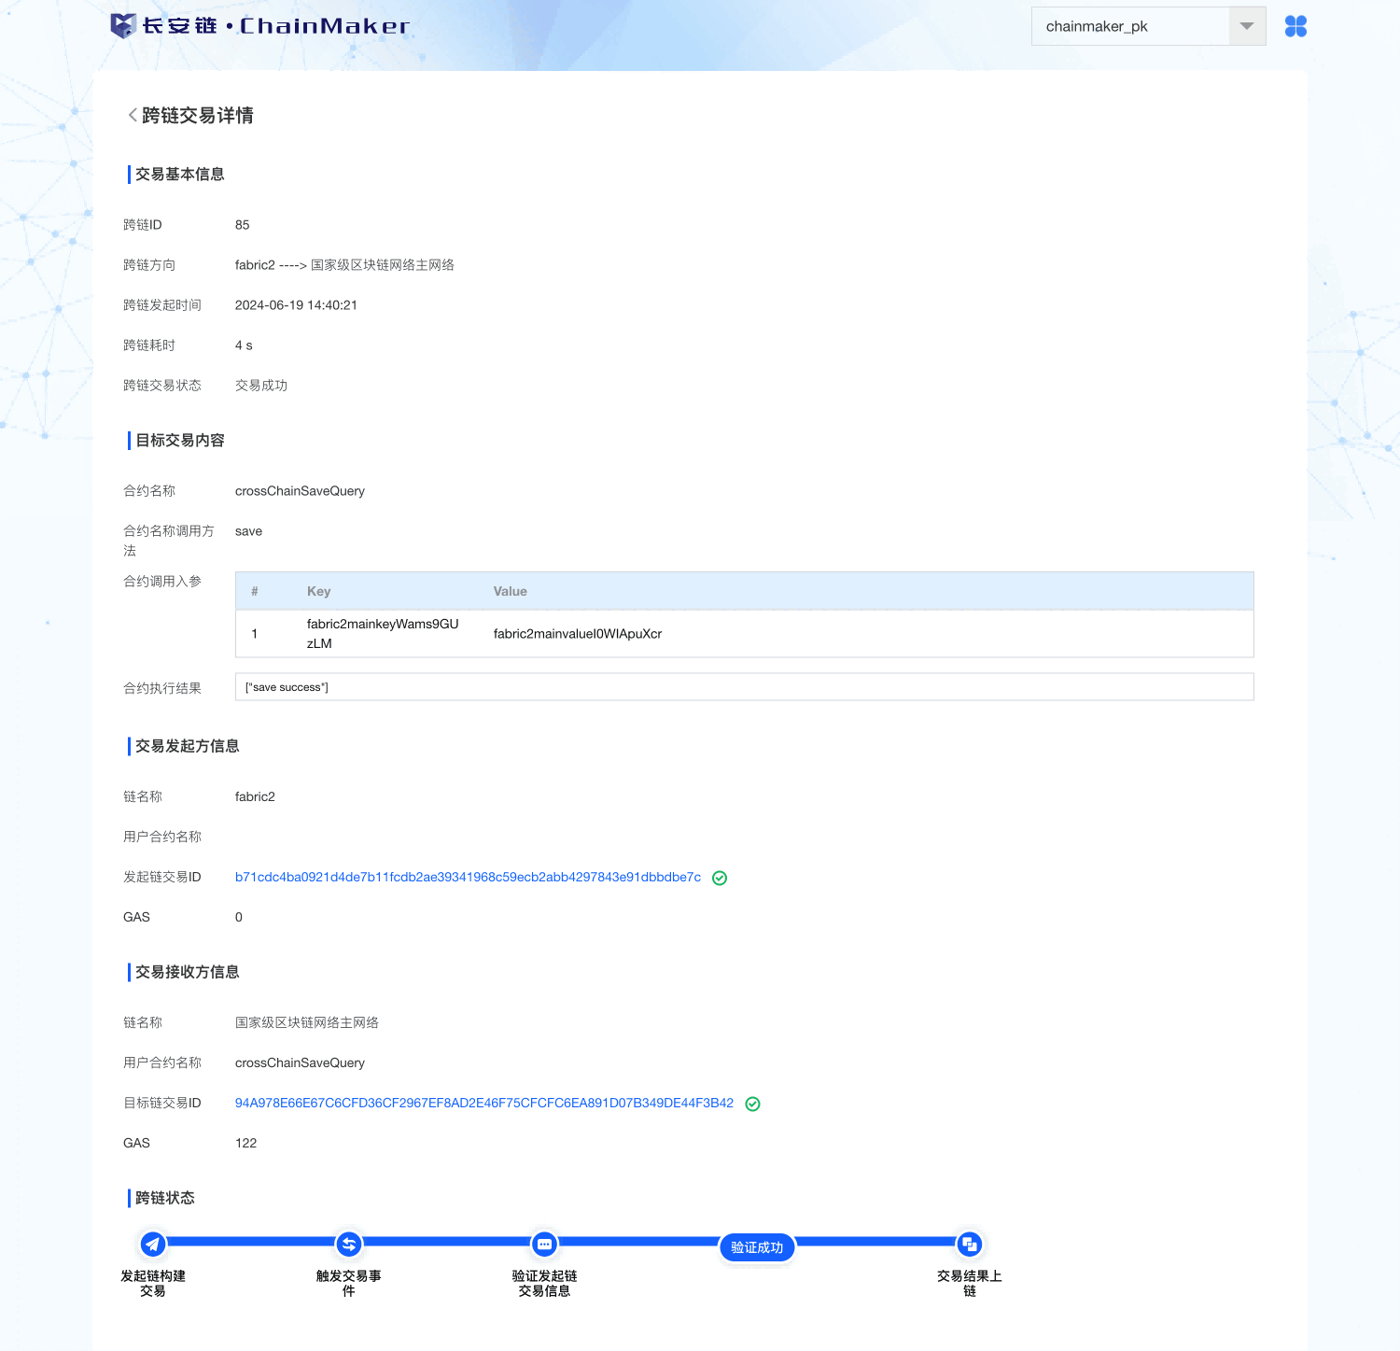
Task: Click the Value column header
Action: click(x=511, y=591)
